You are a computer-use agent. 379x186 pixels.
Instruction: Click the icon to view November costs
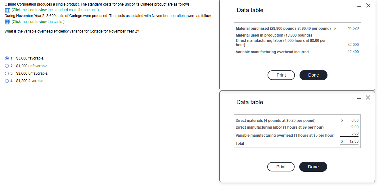7,21
